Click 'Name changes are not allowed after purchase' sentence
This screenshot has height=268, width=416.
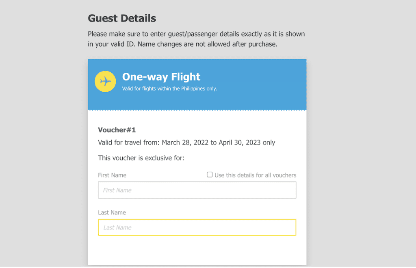(207, 44)
